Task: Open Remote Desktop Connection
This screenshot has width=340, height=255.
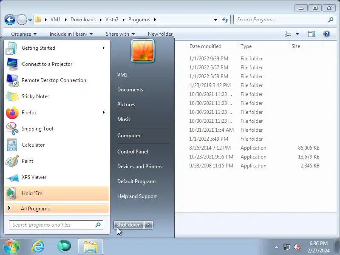Action: coord(57,80)
